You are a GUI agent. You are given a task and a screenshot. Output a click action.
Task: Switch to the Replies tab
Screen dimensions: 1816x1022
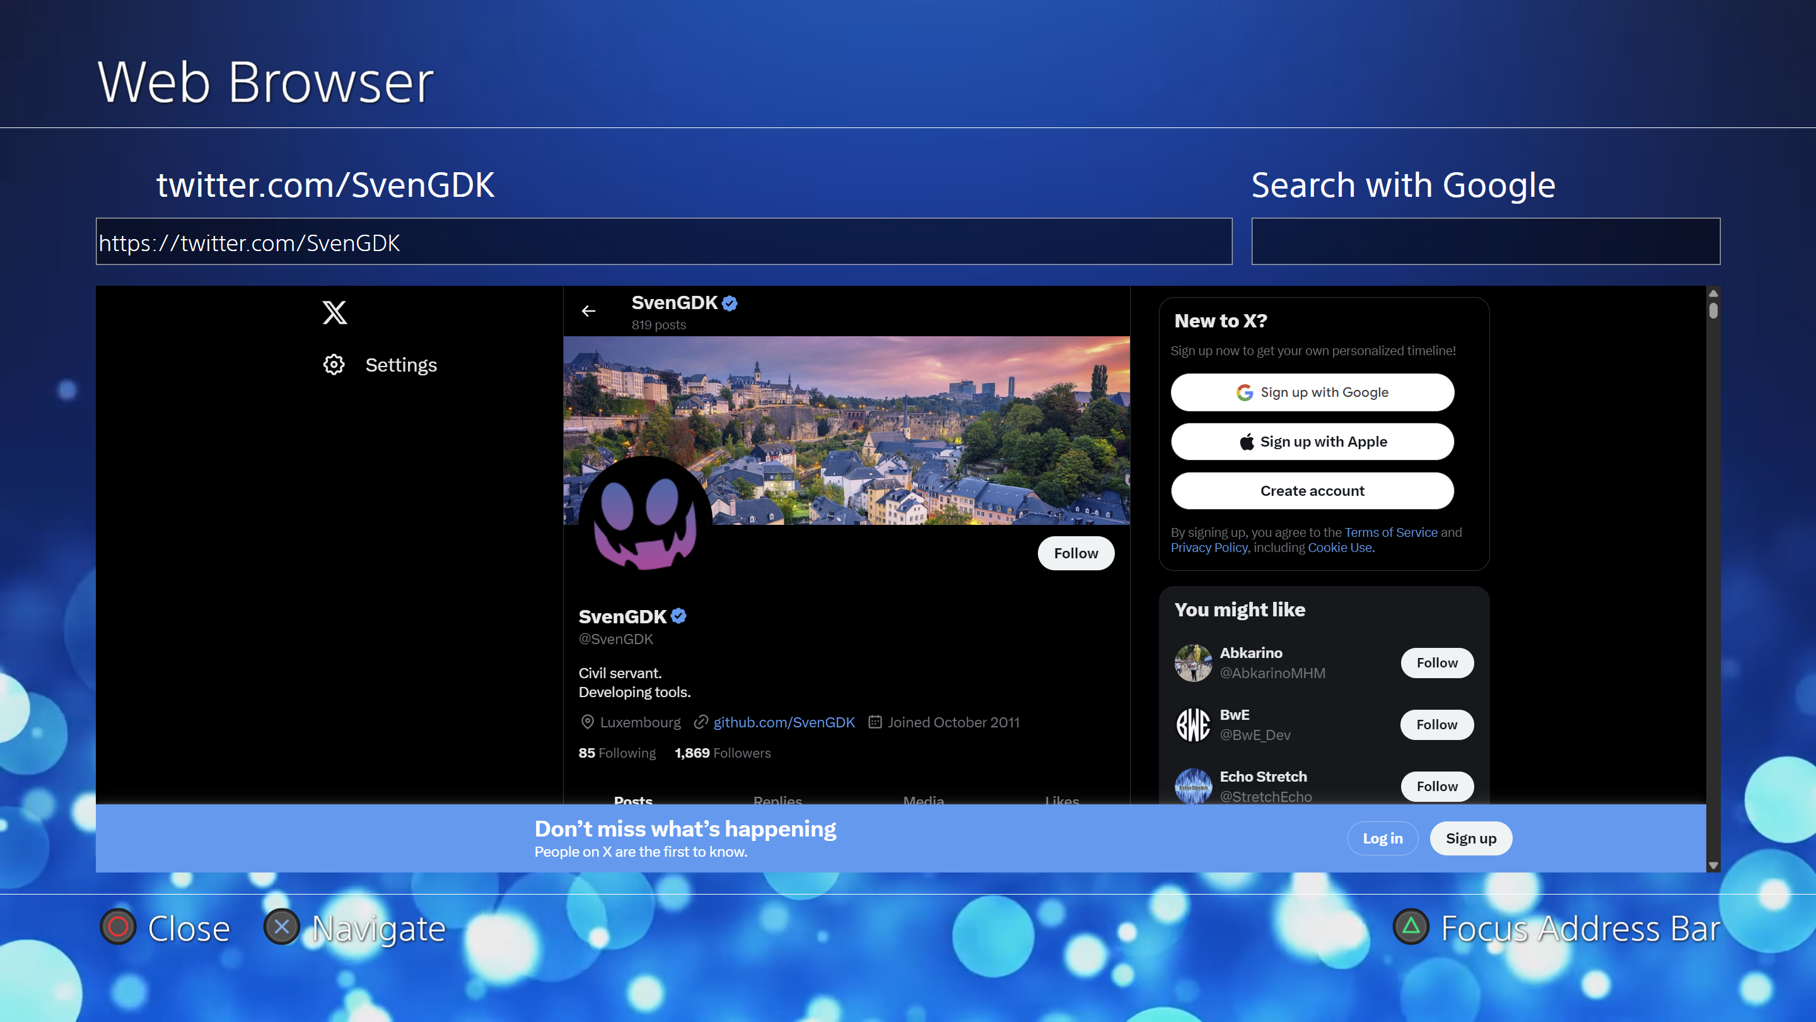coord(777,801)
